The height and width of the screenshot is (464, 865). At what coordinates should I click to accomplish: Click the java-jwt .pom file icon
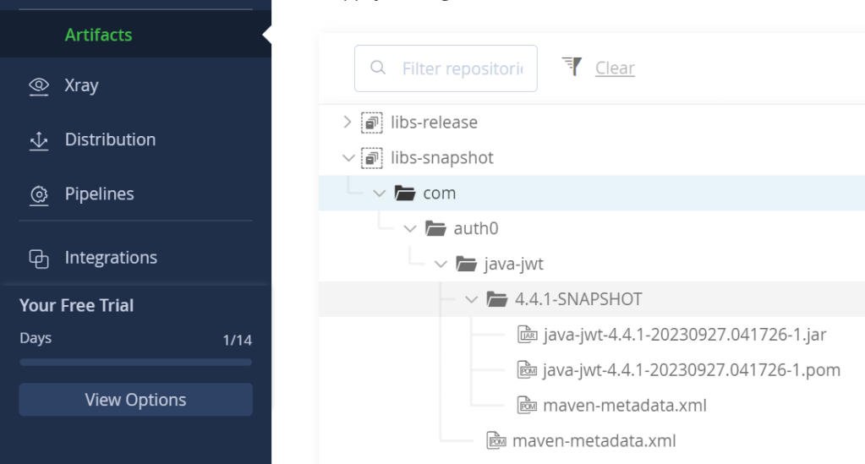point(528,370)
